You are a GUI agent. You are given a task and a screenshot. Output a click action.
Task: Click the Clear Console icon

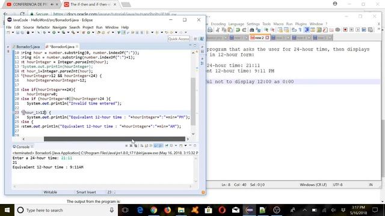point(142,146)
